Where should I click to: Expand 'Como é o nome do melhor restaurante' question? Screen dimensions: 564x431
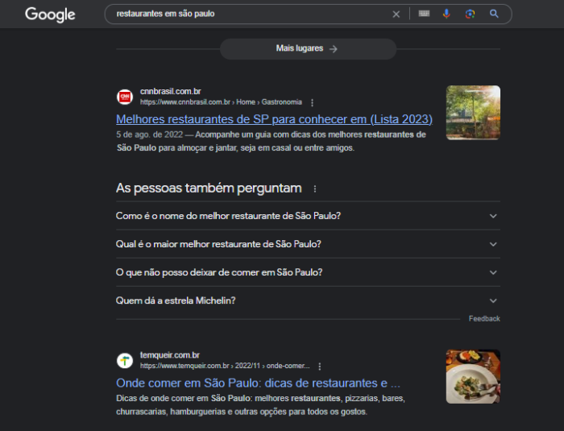tap(308, 216)
